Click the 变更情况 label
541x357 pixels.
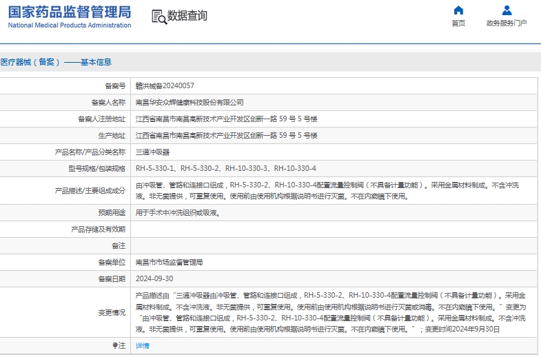pyautogui.click(x=112, y=312)
